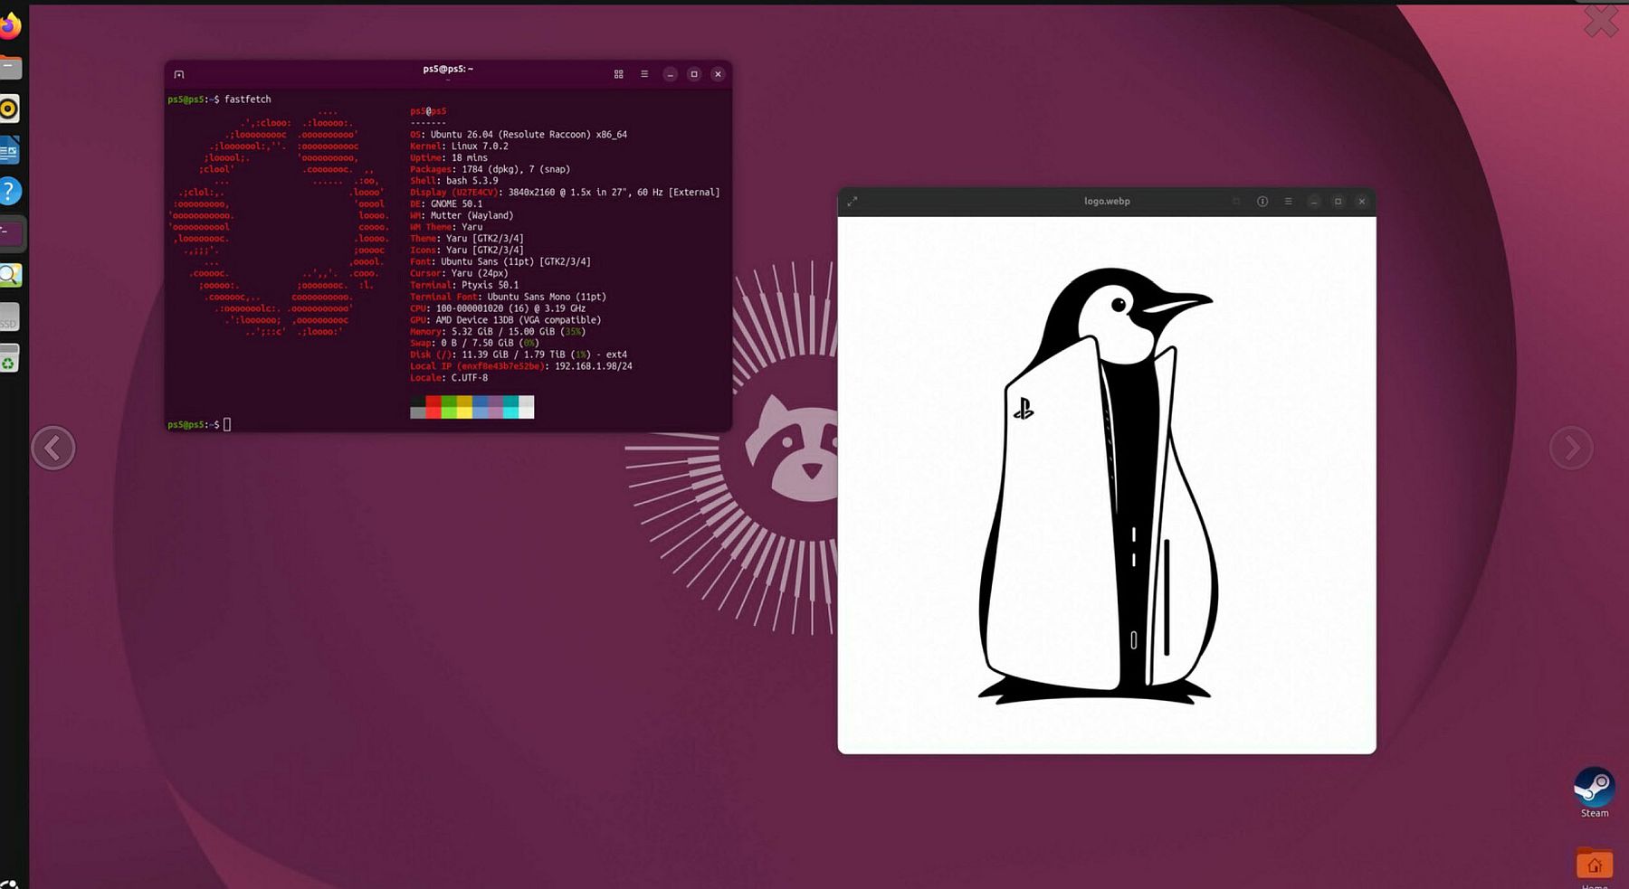Viewport: 1629px width, 889px height.
Task: Close the logo.webp viewer window
Action: tap(1362, 202)
